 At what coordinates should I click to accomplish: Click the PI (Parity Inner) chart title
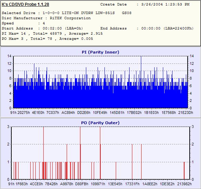pyautogui.click(x=100, y=52)
